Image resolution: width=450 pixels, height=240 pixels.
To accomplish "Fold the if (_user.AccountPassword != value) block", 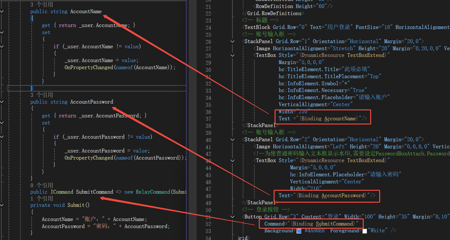I will 2,137.
